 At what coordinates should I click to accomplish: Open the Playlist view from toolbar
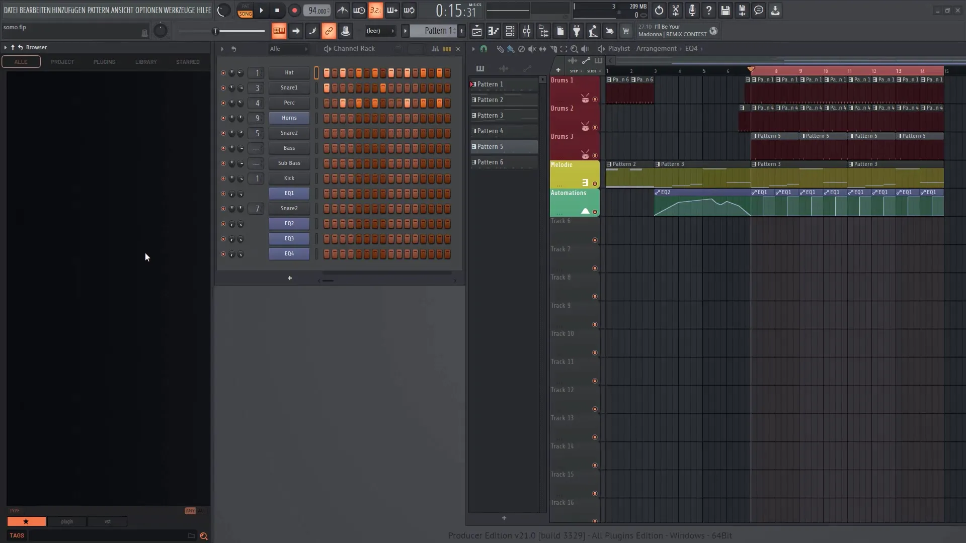click(x=476, y=31)
